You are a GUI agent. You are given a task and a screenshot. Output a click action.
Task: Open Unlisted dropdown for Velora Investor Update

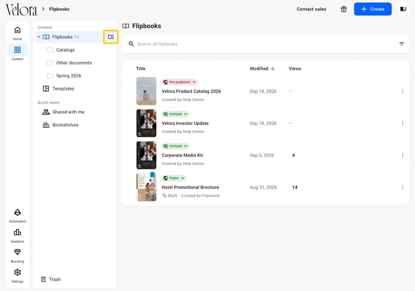pos(175,114)
